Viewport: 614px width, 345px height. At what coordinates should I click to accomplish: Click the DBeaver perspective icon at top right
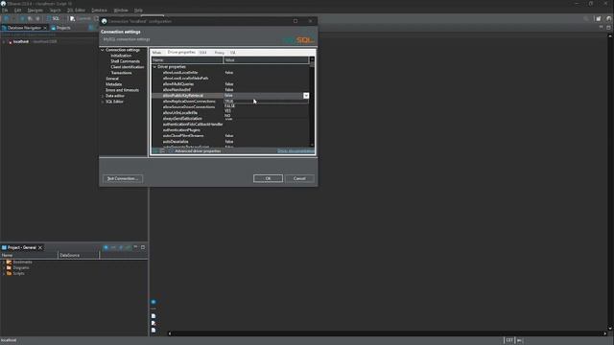click(x=609, y=18)
